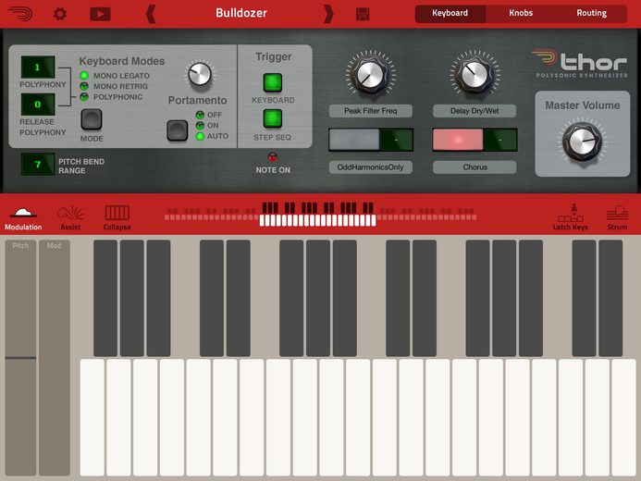The image size is (641, 481).
Task: Tap the Propellerhead logo icon
Action: tap(20, 14)
